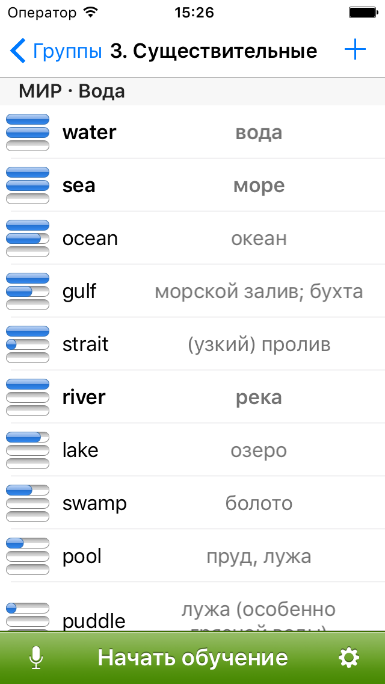Tap the progress bars beside pool

click(x=27, y=556)
